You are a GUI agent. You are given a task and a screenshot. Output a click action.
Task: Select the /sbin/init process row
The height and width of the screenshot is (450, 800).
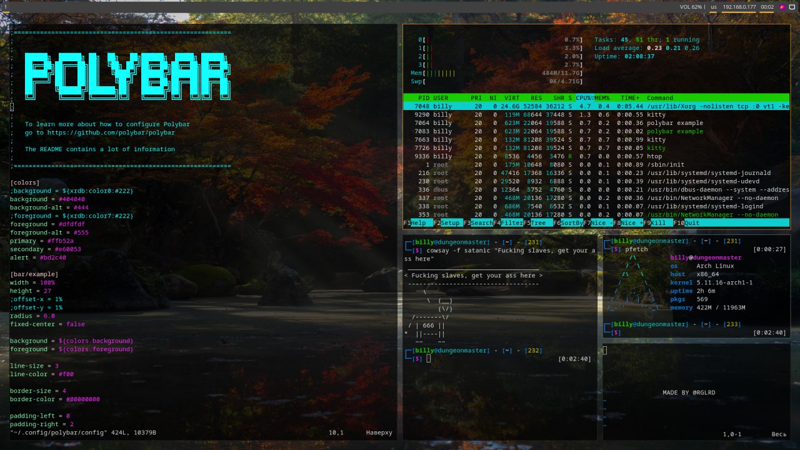point(596,165)
